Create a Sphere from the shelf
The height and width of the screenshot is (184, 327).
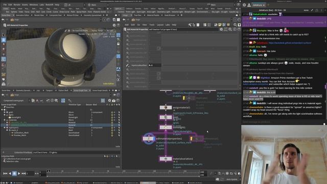click(14, 12)
